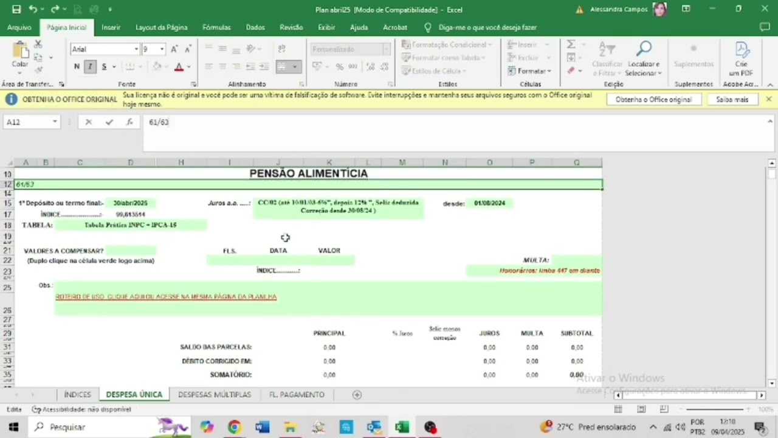778x438 pixels.
Task: Click the font color A icon
Action: [179, 67]
